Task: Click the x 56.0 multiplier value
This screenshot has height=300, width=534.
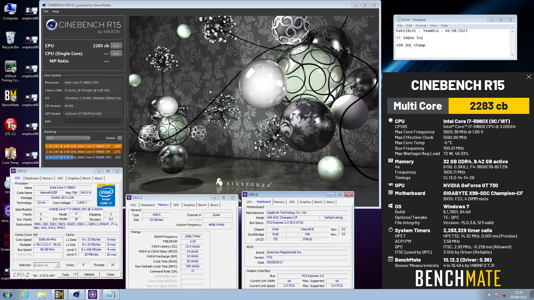Action: click(47, 245)
